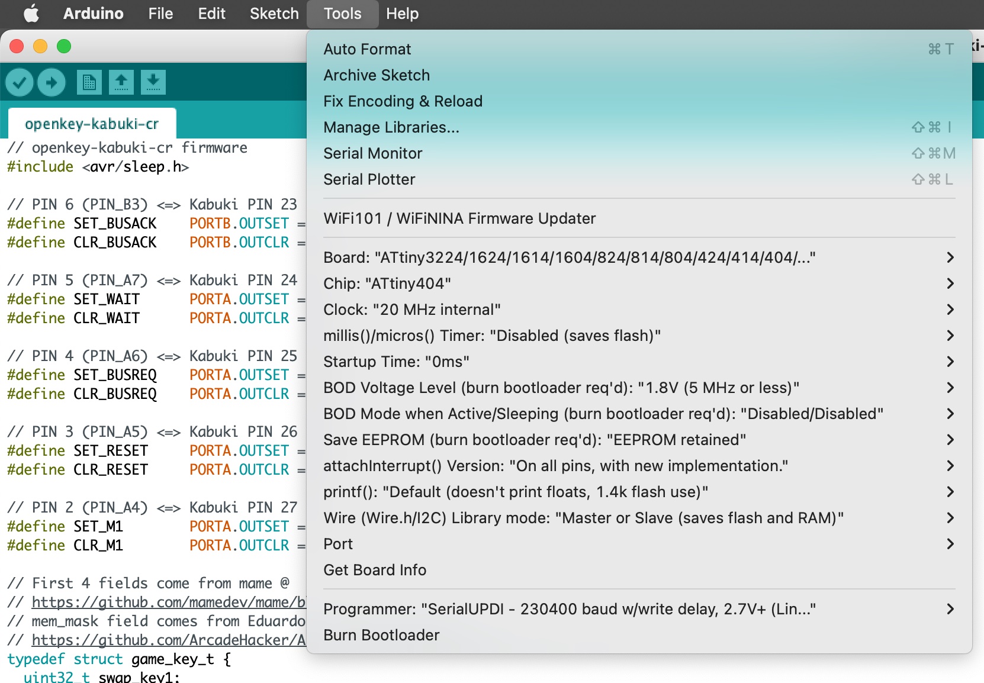Click the SET_RESET define line

click(156, 451)
